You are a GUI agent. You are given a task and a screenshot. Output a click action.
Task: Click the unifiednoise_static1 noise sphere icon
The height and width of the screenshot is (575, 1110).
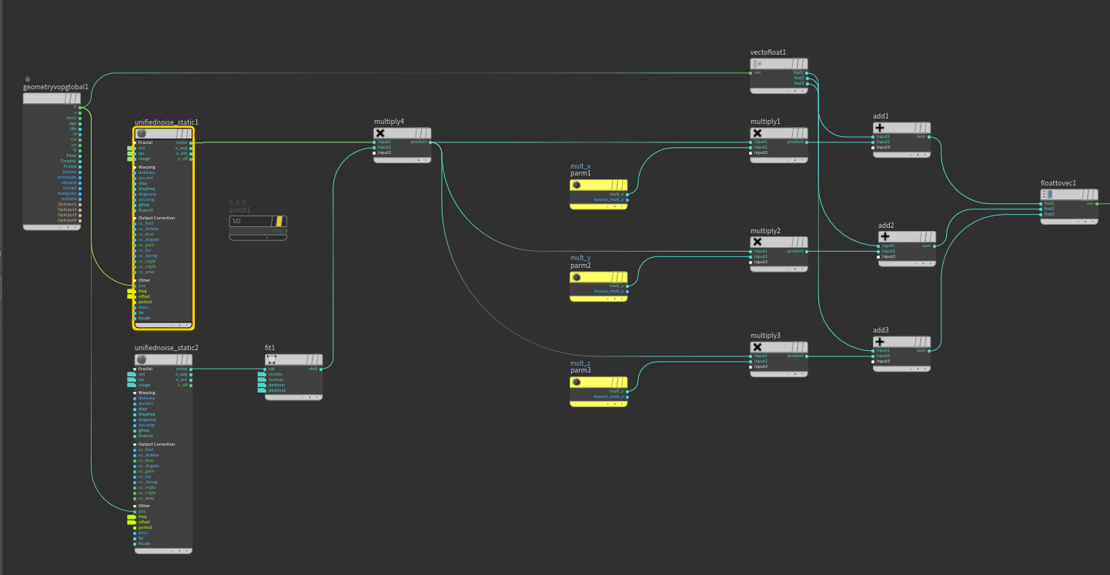pyautogui.click(x=142, y=133)
